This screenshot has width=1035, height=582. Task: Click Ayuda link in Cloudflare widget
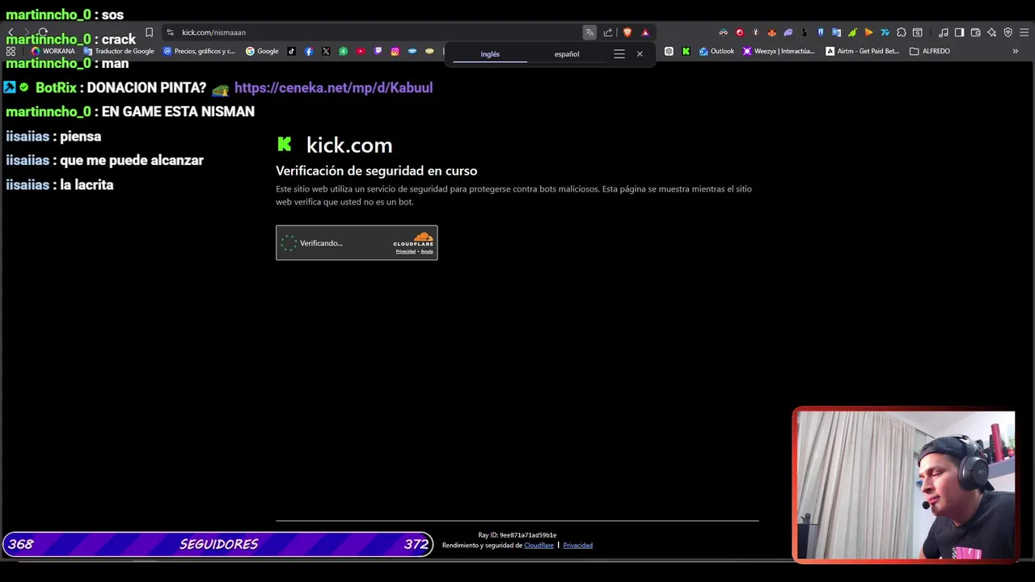(427, 251)
